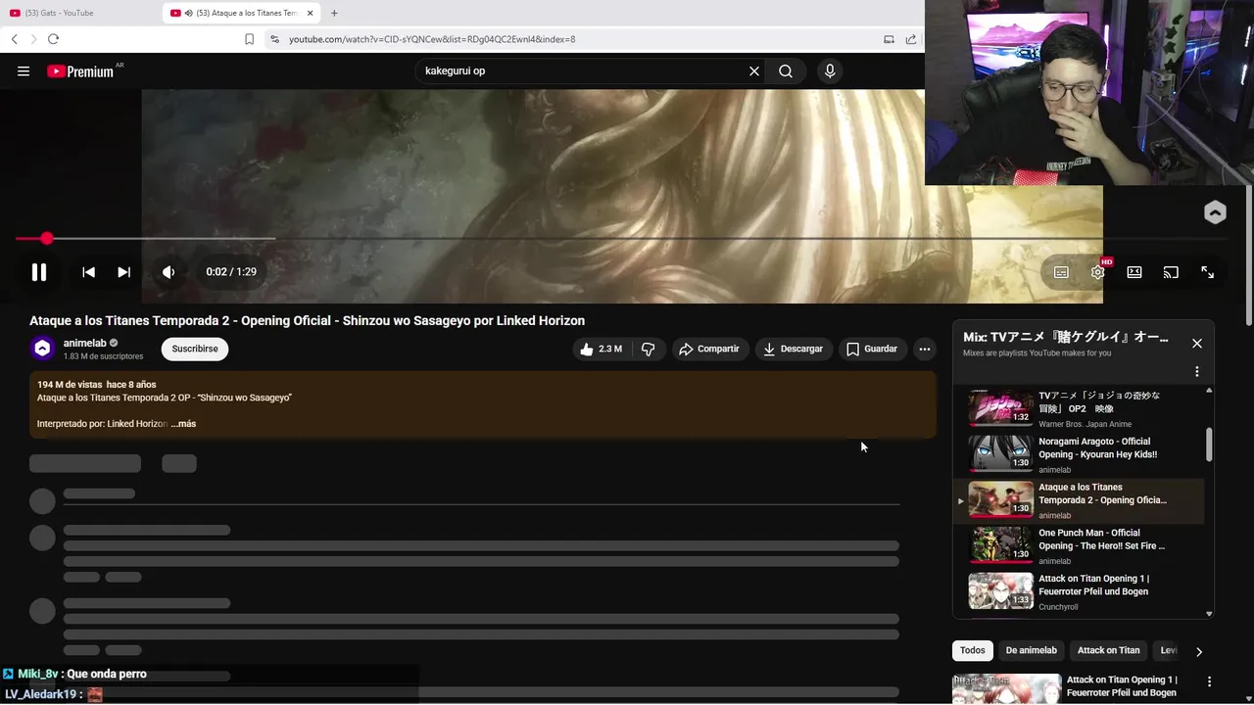The height and width of the screenshot is (705, 1254).
Task: Go back in browser history
Action: click(15, 39)
